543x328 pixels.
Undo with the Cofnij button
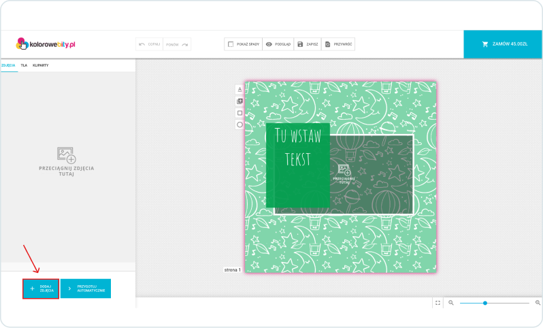(x=149, y=44)
